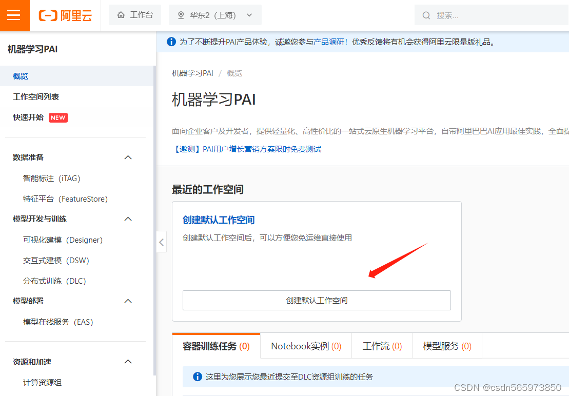Viewport: 569px width, 396px height.
Task: Collapse the 资源和加速 section
Action: click(128, 362)
